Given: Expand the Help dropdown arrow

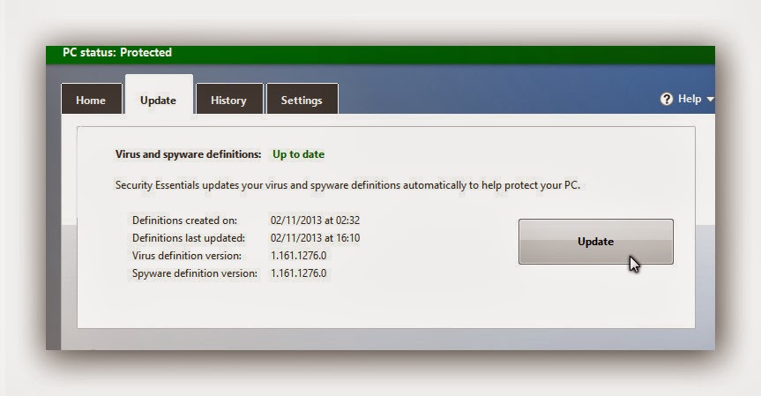Looking at the screenshot, I should point(710,99).
